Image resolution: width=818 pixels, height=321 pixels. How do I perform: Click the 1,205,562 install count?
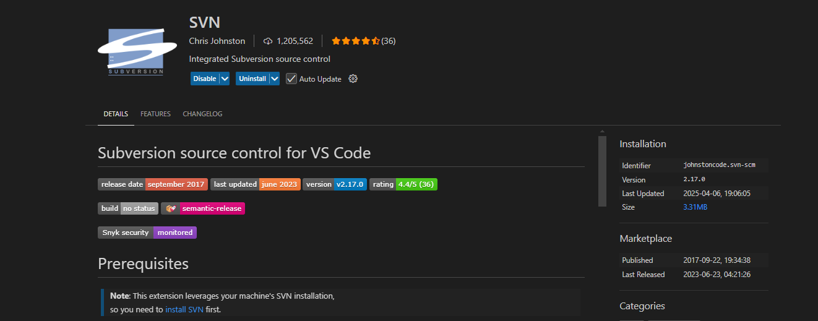[x=295, y=41]
